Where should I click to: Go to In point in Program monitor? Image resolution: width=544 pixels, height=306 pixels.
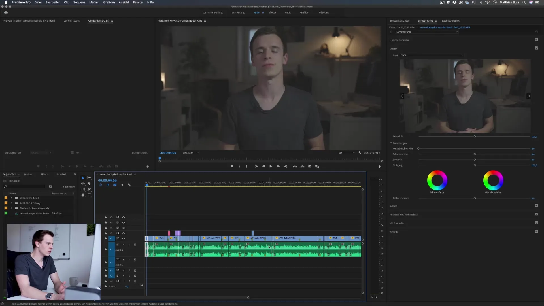click(x=256, y=166)
